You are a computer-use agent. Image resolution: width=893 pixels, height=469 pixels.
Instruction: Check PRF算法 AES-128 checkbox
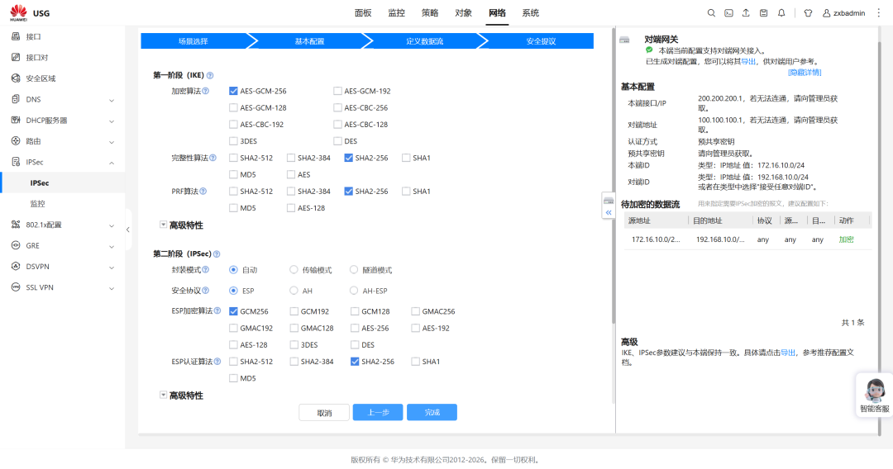tap(291, 208)
